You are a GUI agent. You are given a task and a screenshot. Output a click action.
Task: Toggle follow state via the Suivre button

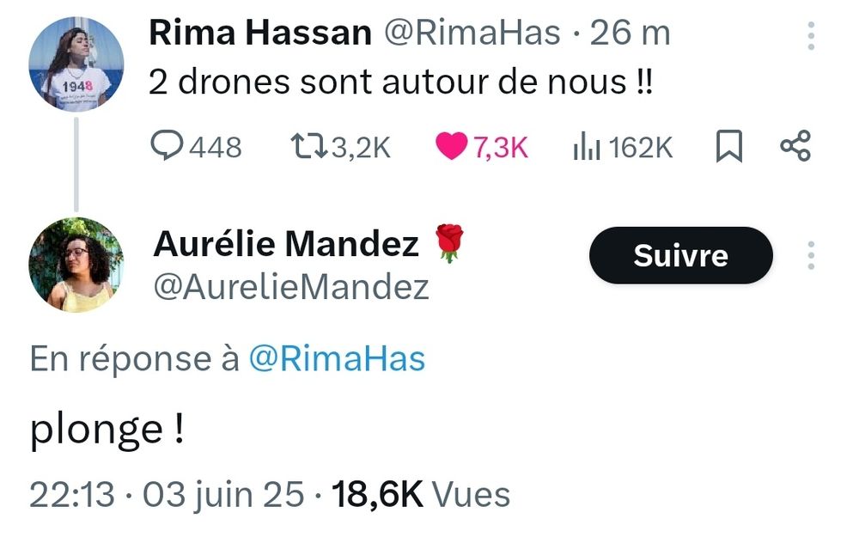tap(680, 254)
